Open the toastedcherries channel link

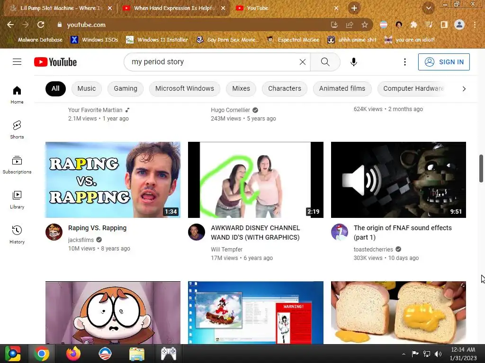point(373,250)
